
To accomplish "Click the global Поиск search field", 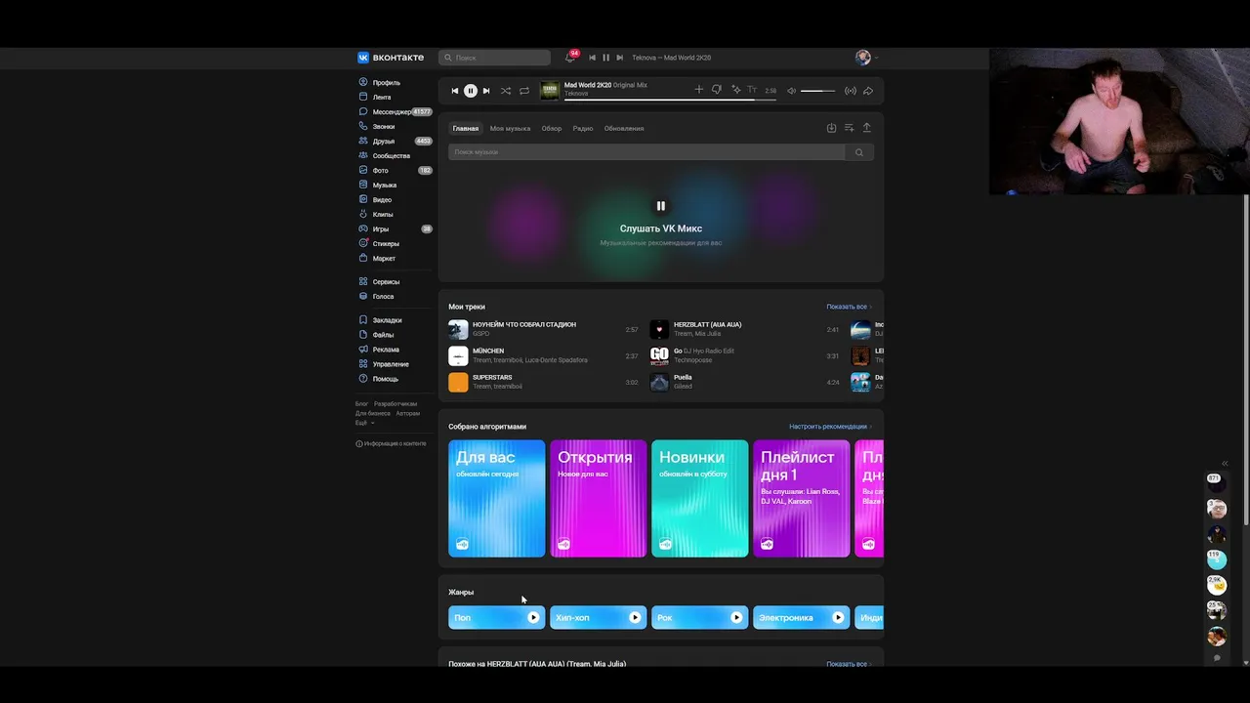I will (494, 58).
